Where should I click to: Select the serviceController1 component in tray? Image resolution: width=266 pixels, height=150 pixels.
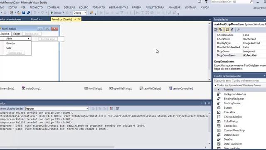click(x=181, y=88)
